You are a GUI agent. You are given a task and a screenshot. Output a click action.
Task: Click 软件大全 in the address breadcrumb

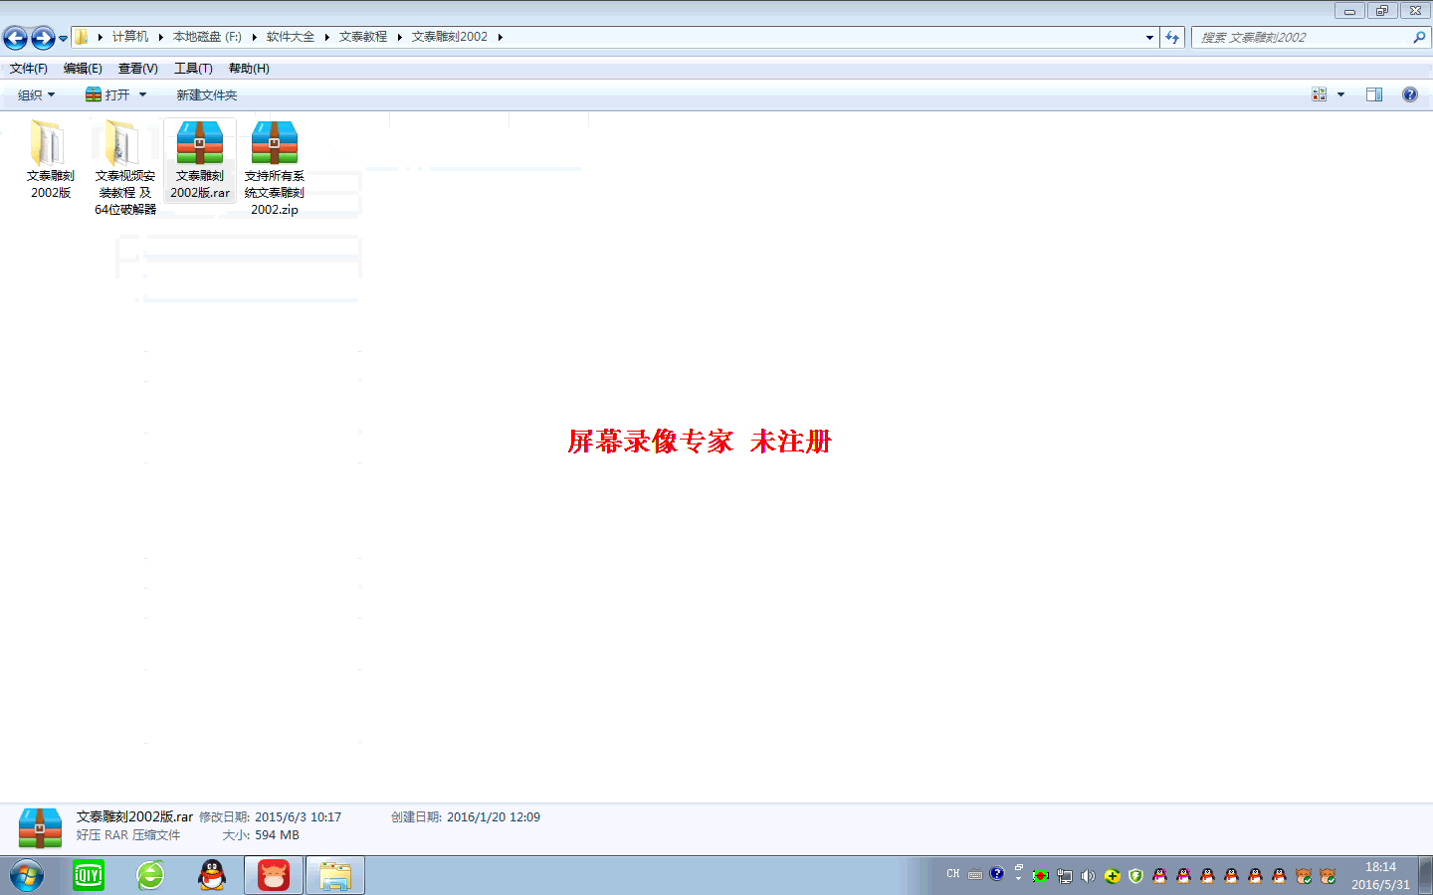coord(290,37)
